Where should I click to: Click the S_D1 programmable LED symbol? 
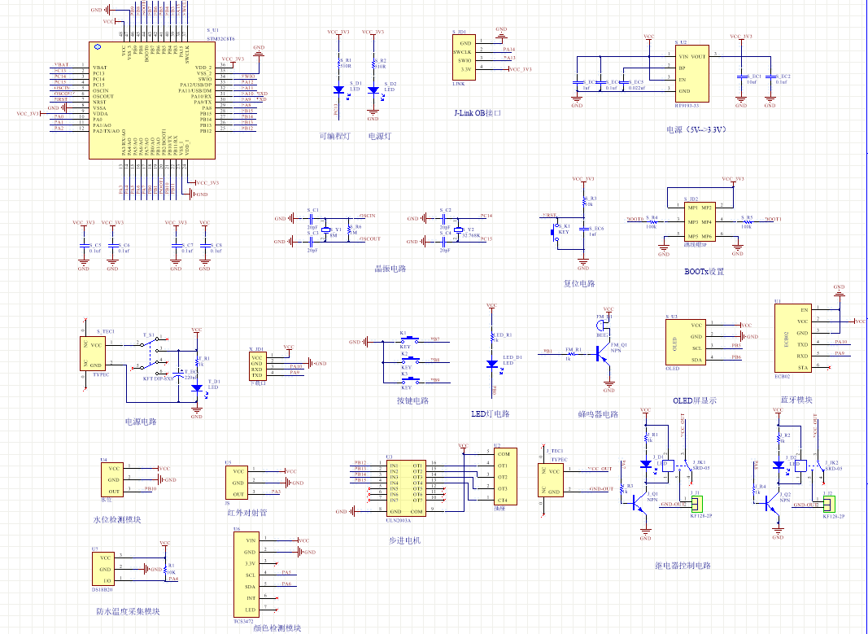(x=338, y=91)
